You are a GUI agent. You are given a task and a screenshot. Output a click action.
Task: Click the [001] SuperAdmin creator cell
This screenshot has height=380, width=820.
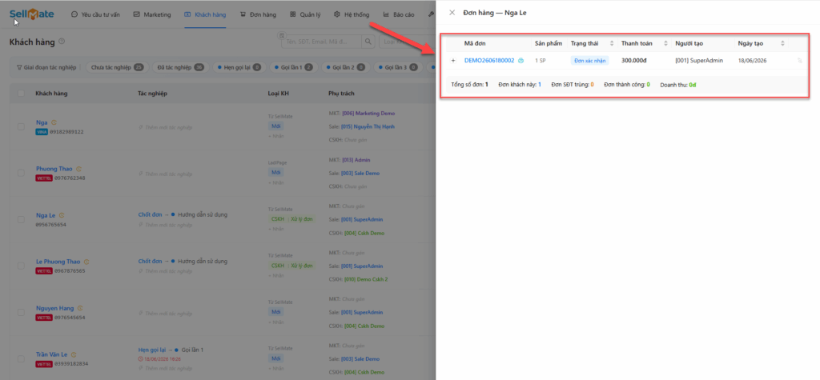point(699,61)
